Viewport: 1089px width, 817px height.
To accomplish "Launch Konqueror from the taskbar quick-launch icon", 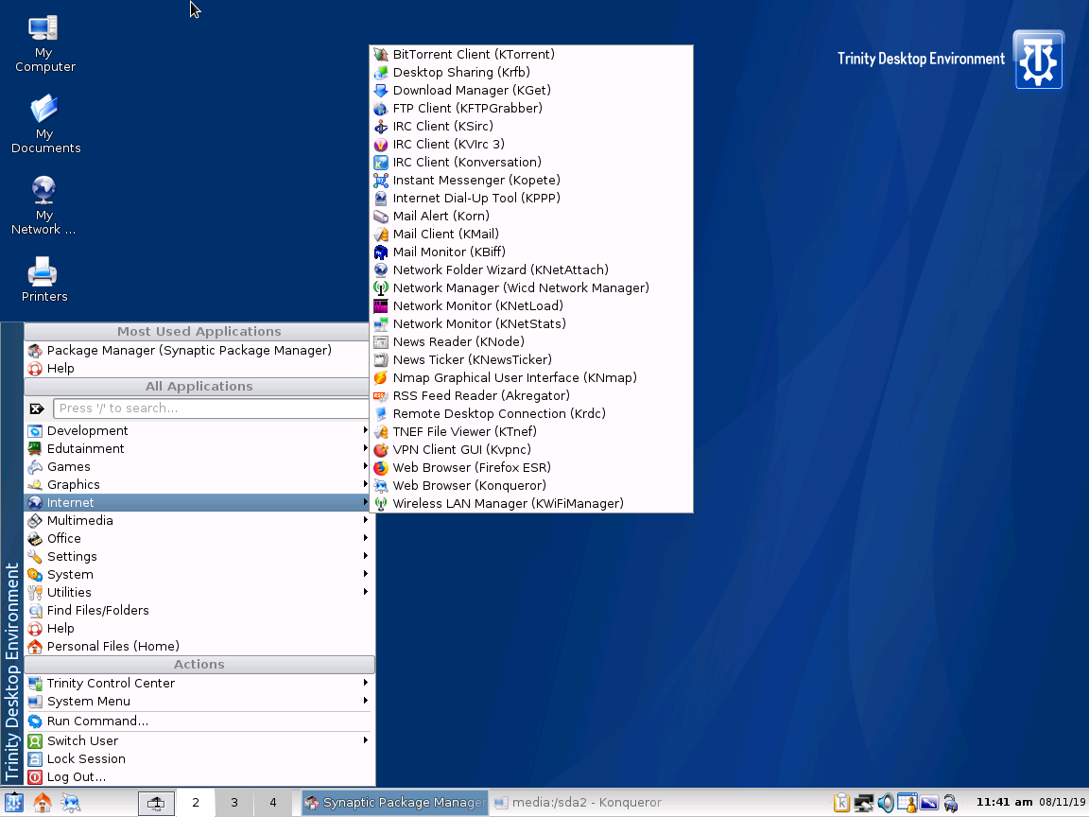I will pyautogui.click(x=71, y=803).
